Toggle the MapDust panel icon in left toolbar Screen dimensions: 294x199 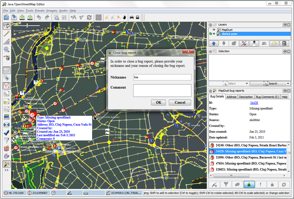7,164
